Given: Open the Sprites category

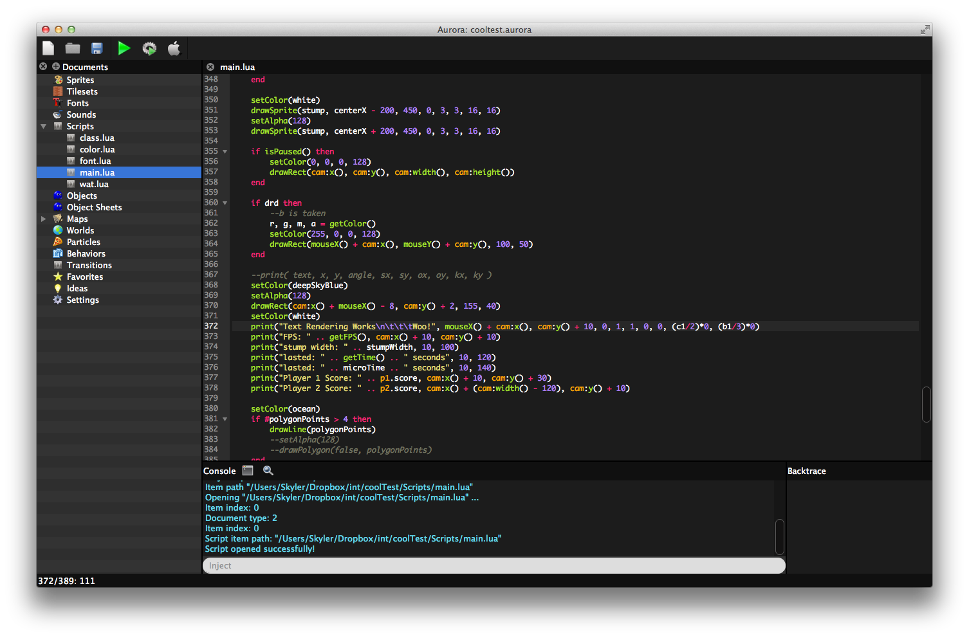Looking at the screenshot, I should pos(80,80).
